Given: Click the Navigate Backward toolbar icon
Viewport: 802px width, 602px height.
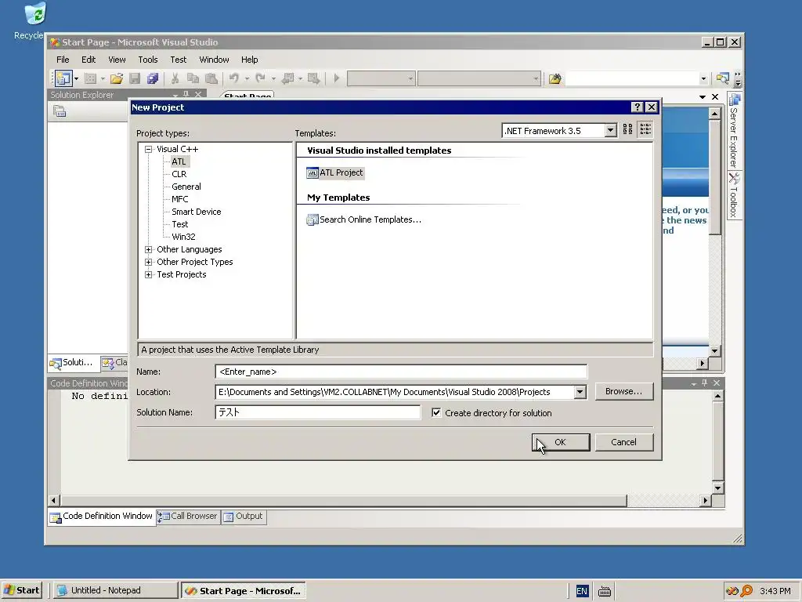Looking at the screenshot, I should coord(288,78).
